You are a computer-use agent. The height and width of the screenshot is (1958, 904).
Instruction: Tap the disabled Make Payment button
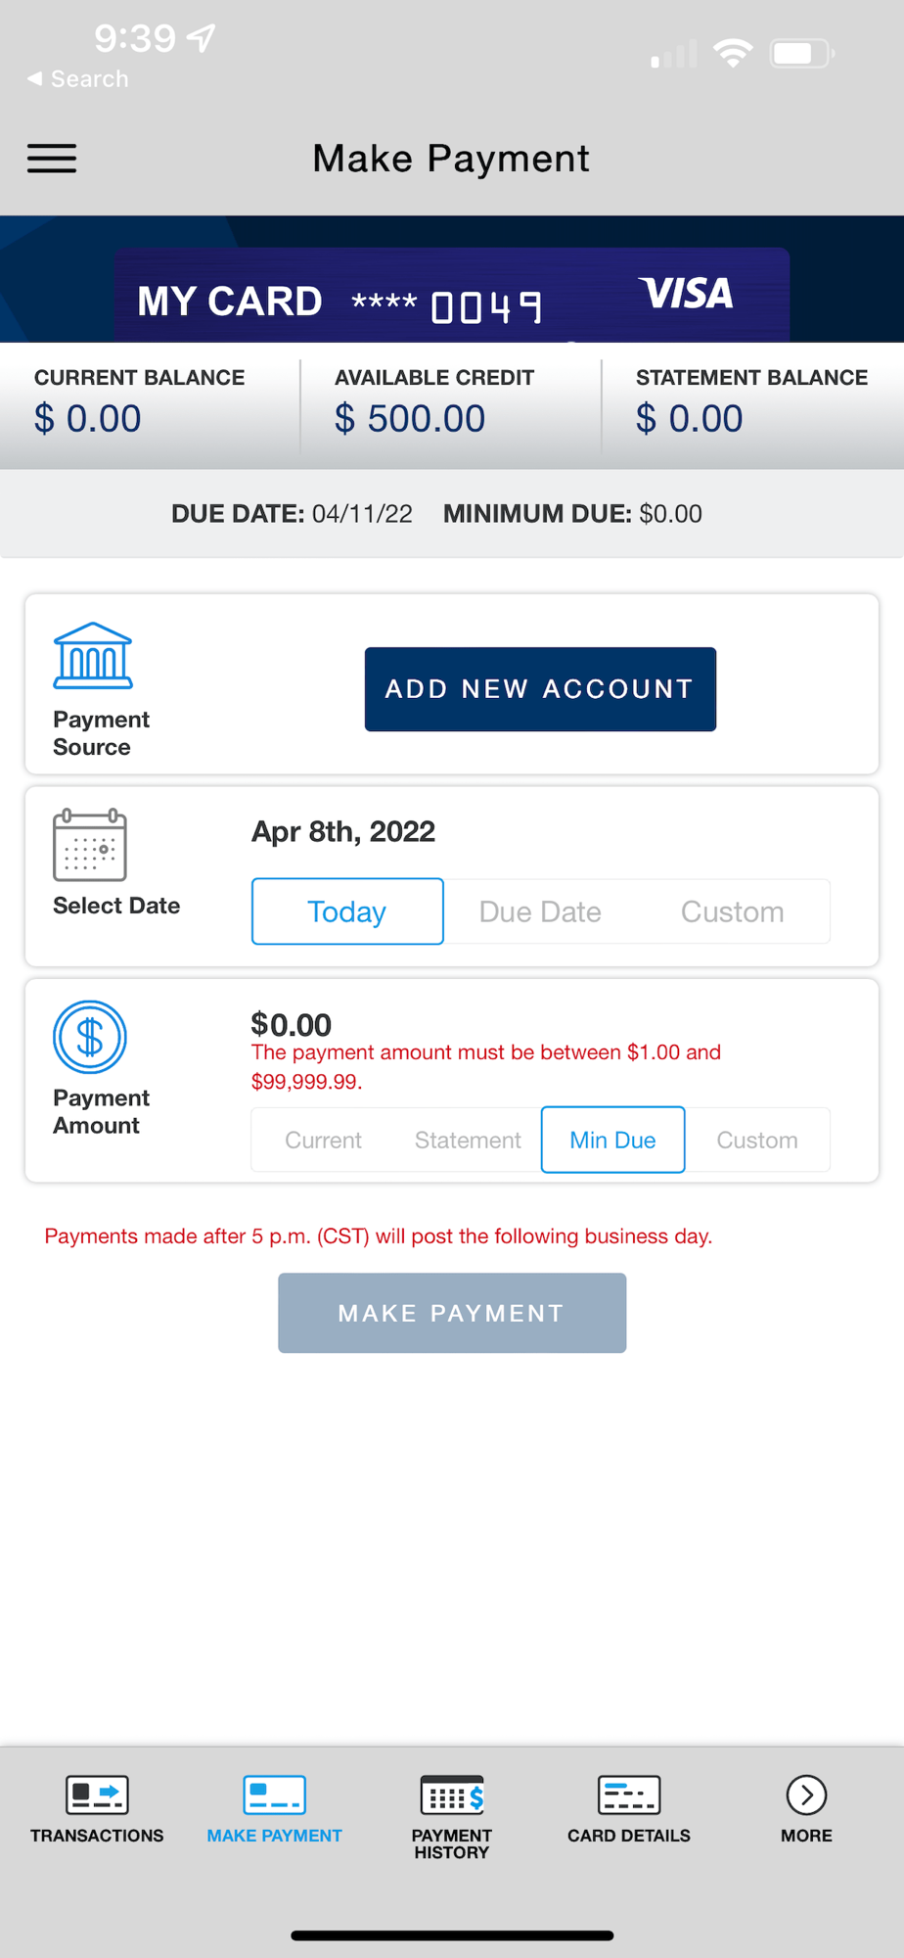(x=452, y=1313)
